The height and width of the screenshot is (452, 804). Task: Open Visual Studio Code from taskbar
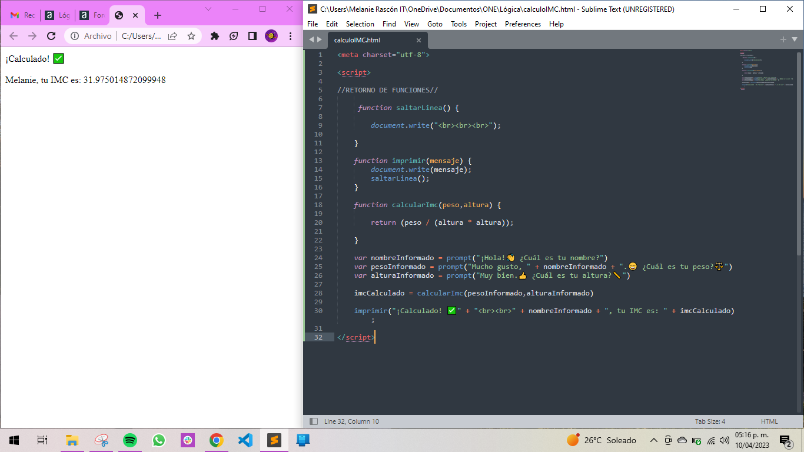click(x=245, y=440)
